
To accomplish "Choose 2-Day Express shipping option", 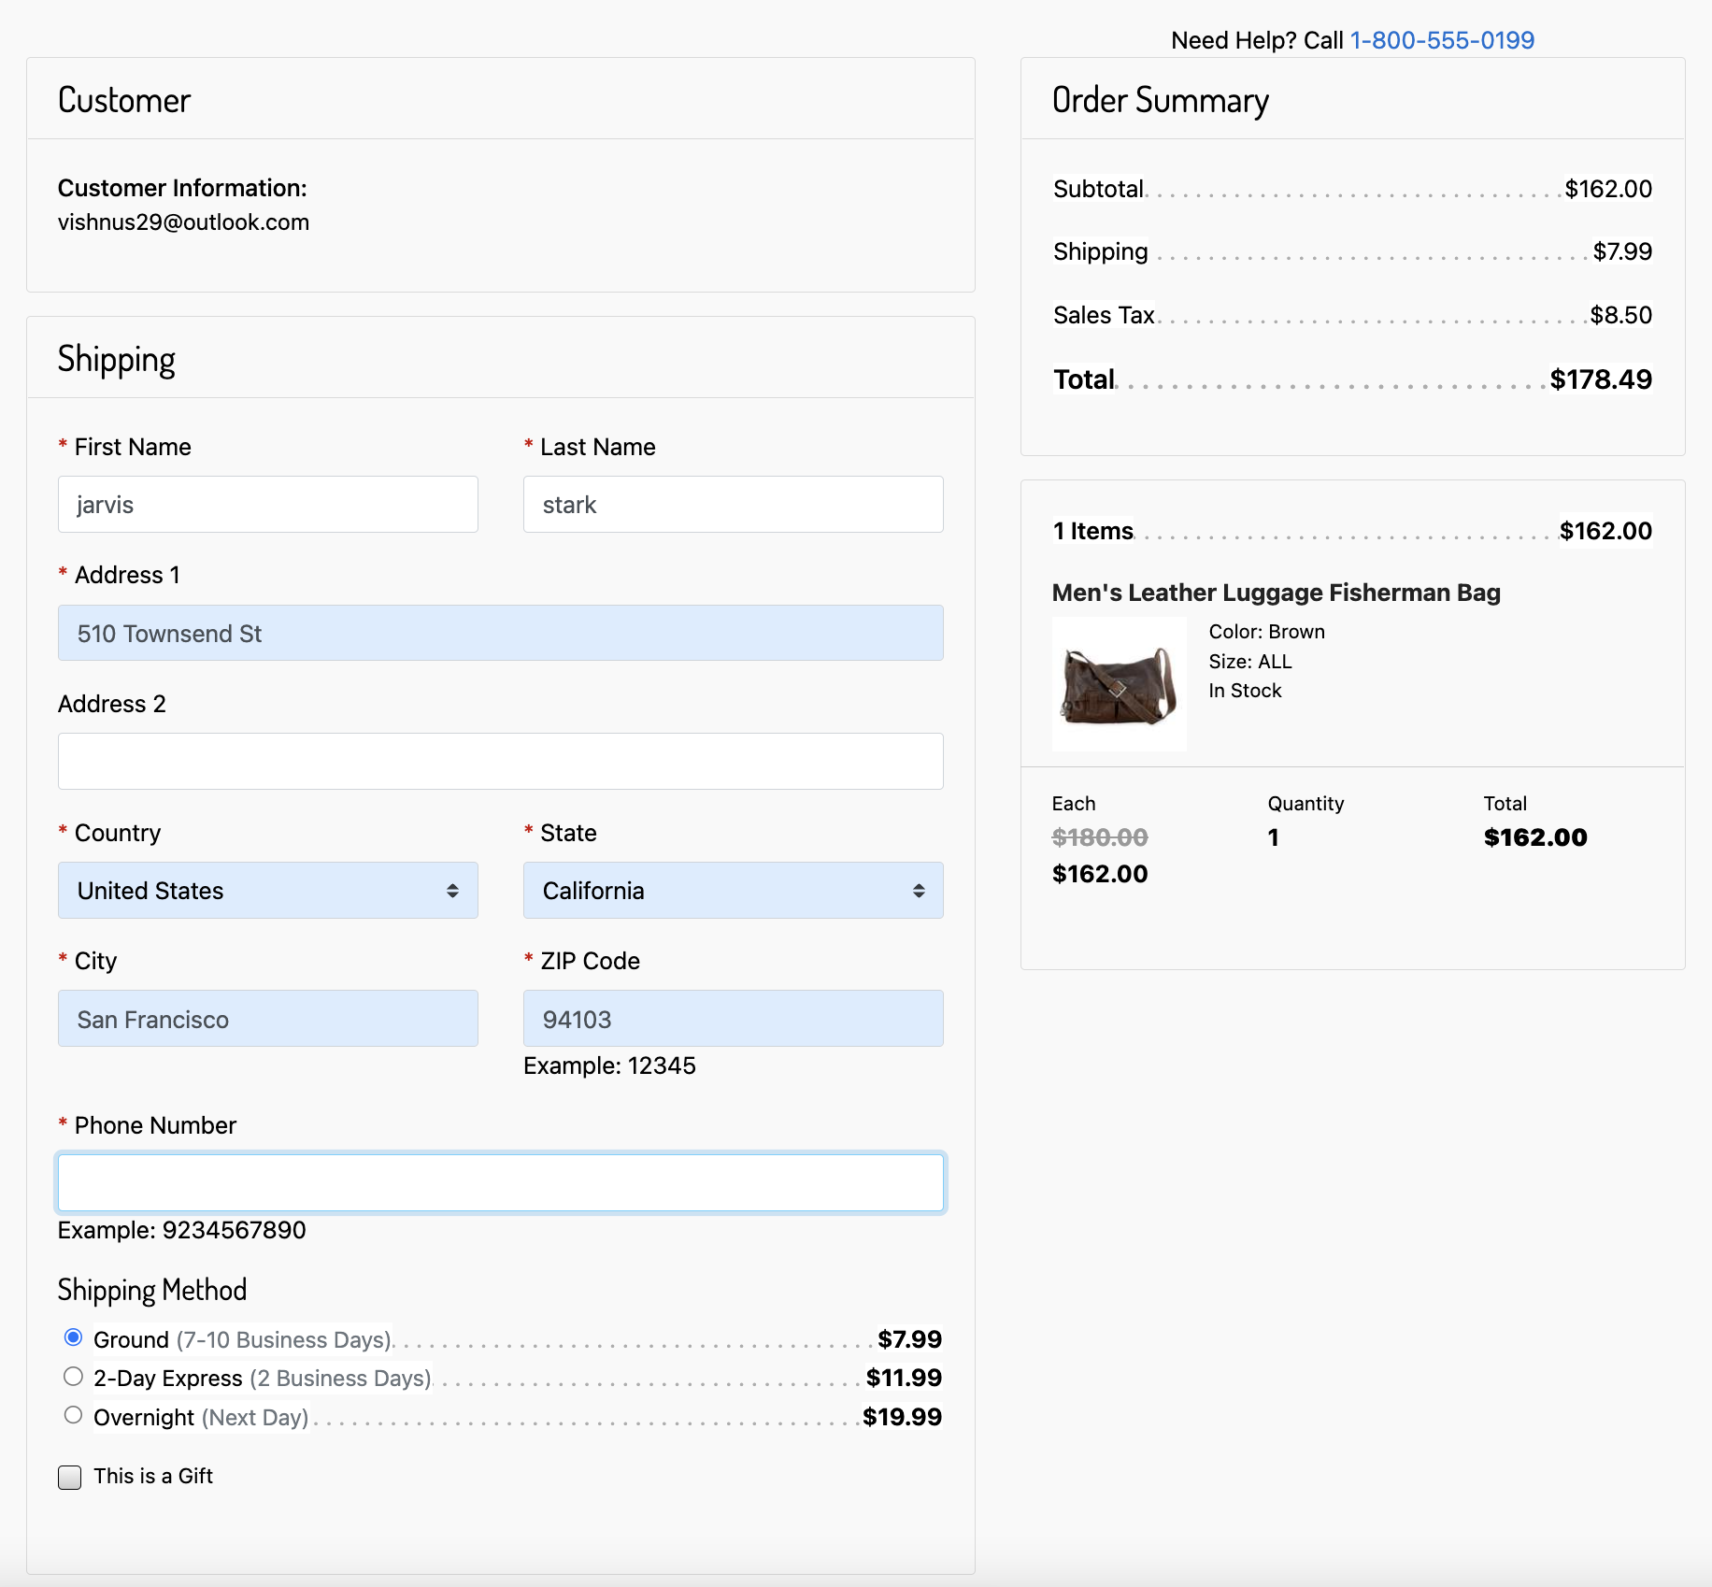I will point(73,1377).
